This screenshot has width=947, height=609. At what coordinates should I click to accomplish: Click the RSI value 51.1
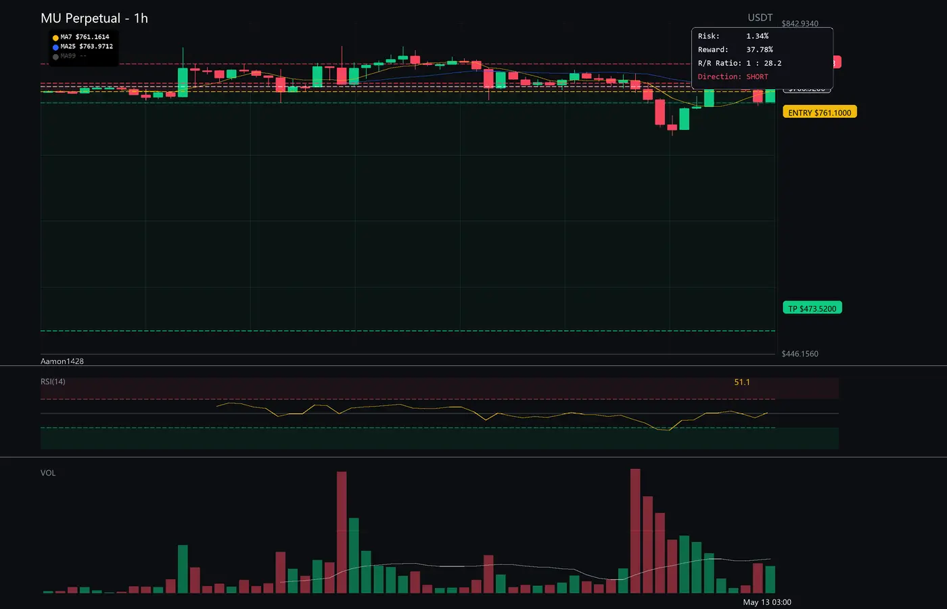tap(742, 382)
